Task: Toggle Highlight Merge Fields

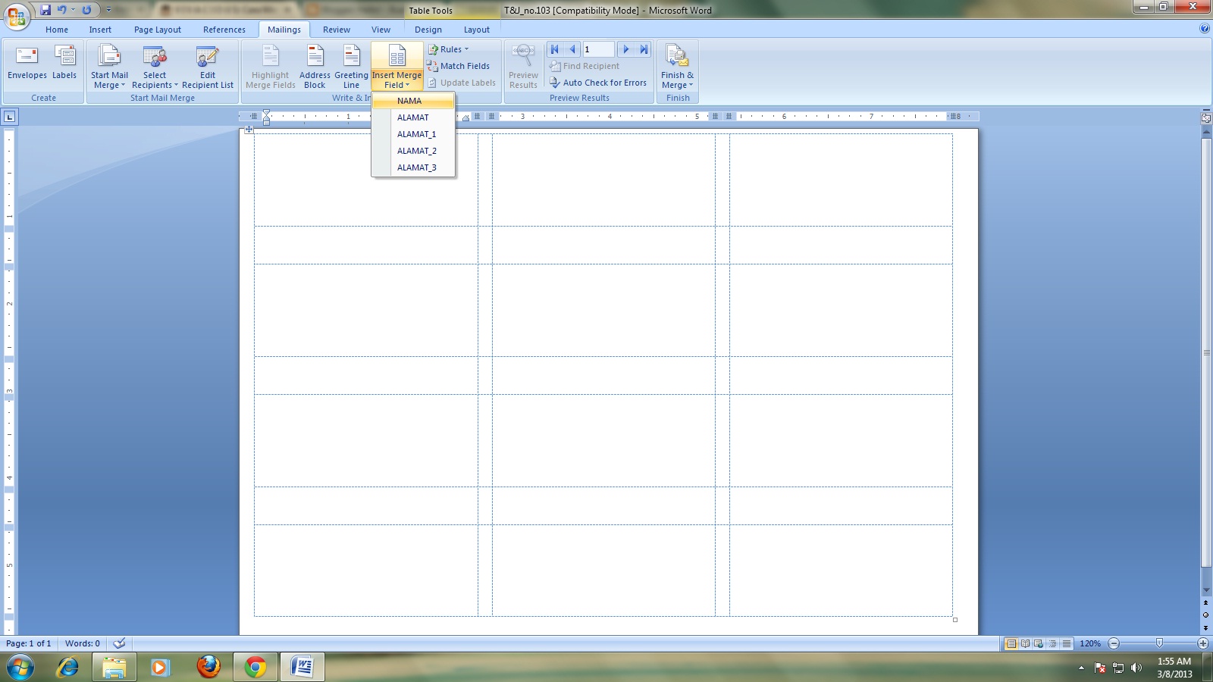Action: click(271, 67)
